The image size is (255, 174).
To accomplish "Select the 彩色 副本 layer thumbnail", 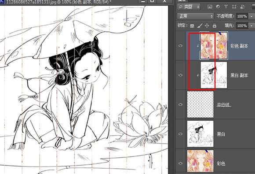I will [214, 46].
